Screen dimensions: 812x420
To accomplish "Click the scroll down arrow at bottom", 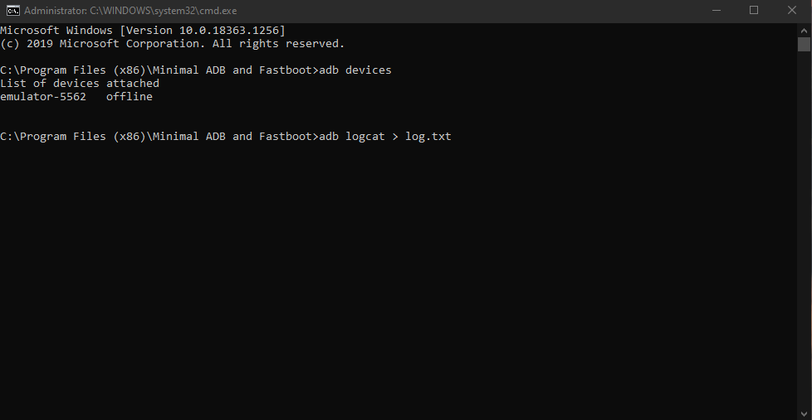I will tap(804, 413).
